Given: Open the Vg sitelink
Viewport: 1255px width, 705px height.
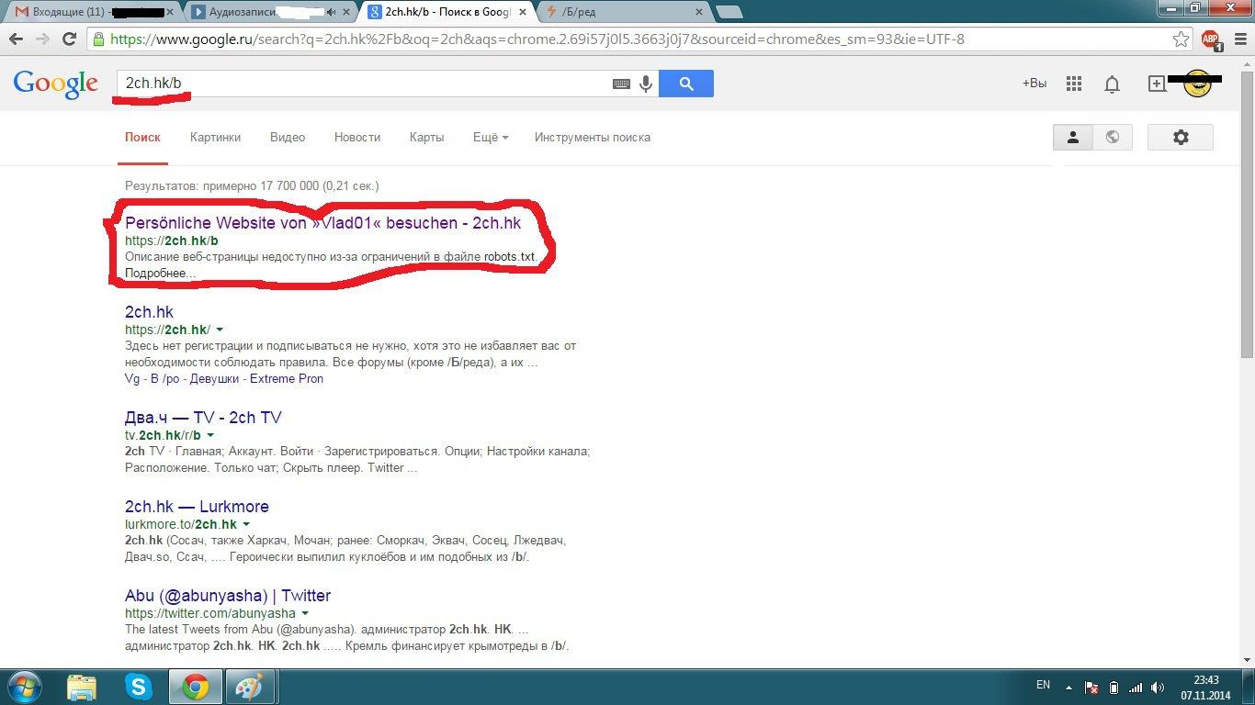Looking at the screenshot, I should tap(132, 378).
